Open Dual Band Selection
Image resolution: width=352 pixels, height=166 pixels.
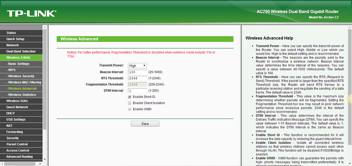(x=21, y=51)
